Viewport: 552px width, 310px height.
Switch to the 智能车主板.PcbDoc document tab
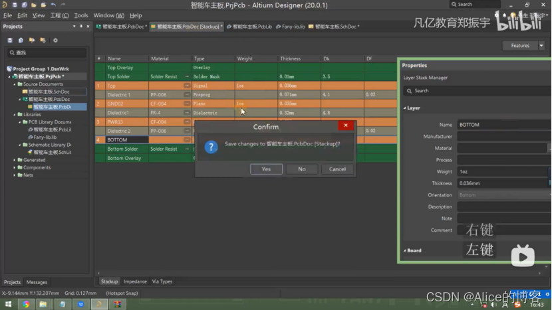[x=122, y=27]
